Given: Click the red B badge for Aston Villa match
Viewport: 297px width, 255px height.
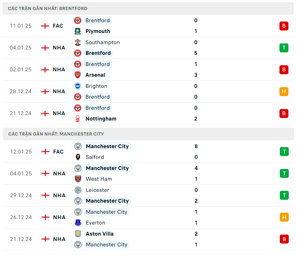Looking at the screenshot, I should click(284, 239).
